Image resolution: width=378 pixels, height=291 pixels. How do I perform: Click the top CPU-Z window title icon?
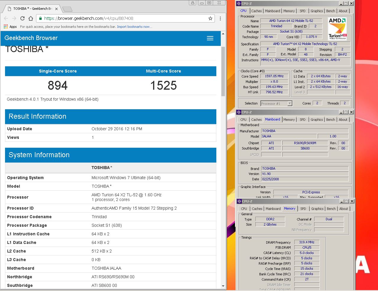click(x=239, y=4)
